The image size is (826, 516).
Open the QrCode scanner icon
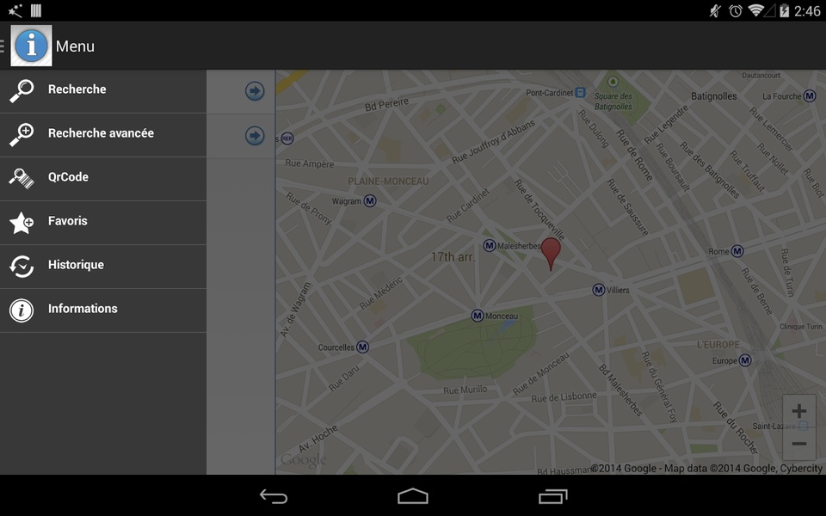point(22,178)
